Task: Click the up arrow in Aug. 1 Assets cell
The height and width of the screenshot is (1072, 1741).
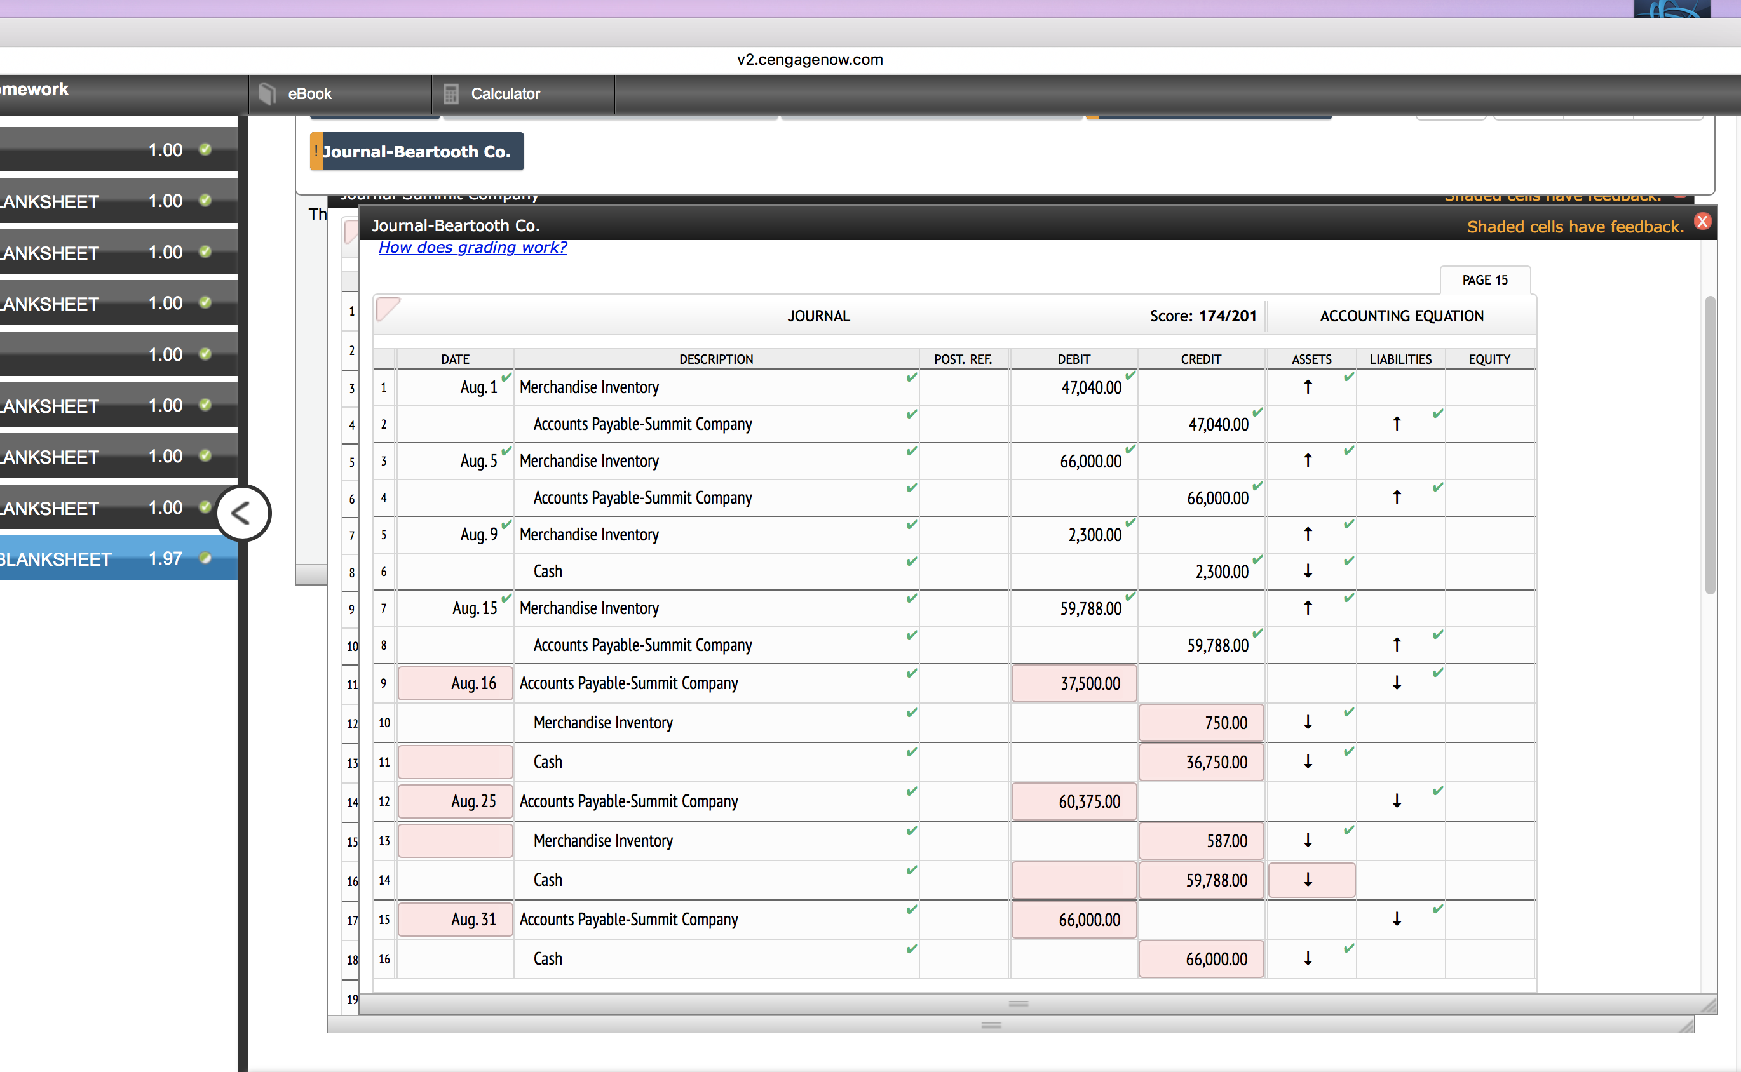Action: pyautogui.click(x=1307, y=387)
